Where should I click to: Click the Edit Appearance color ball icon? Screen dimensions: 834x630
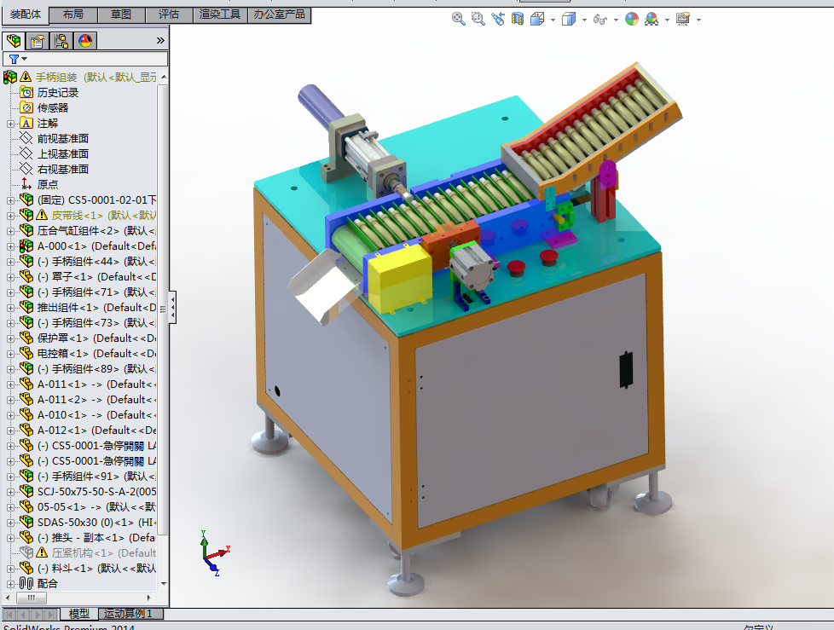tap(632, 19)
